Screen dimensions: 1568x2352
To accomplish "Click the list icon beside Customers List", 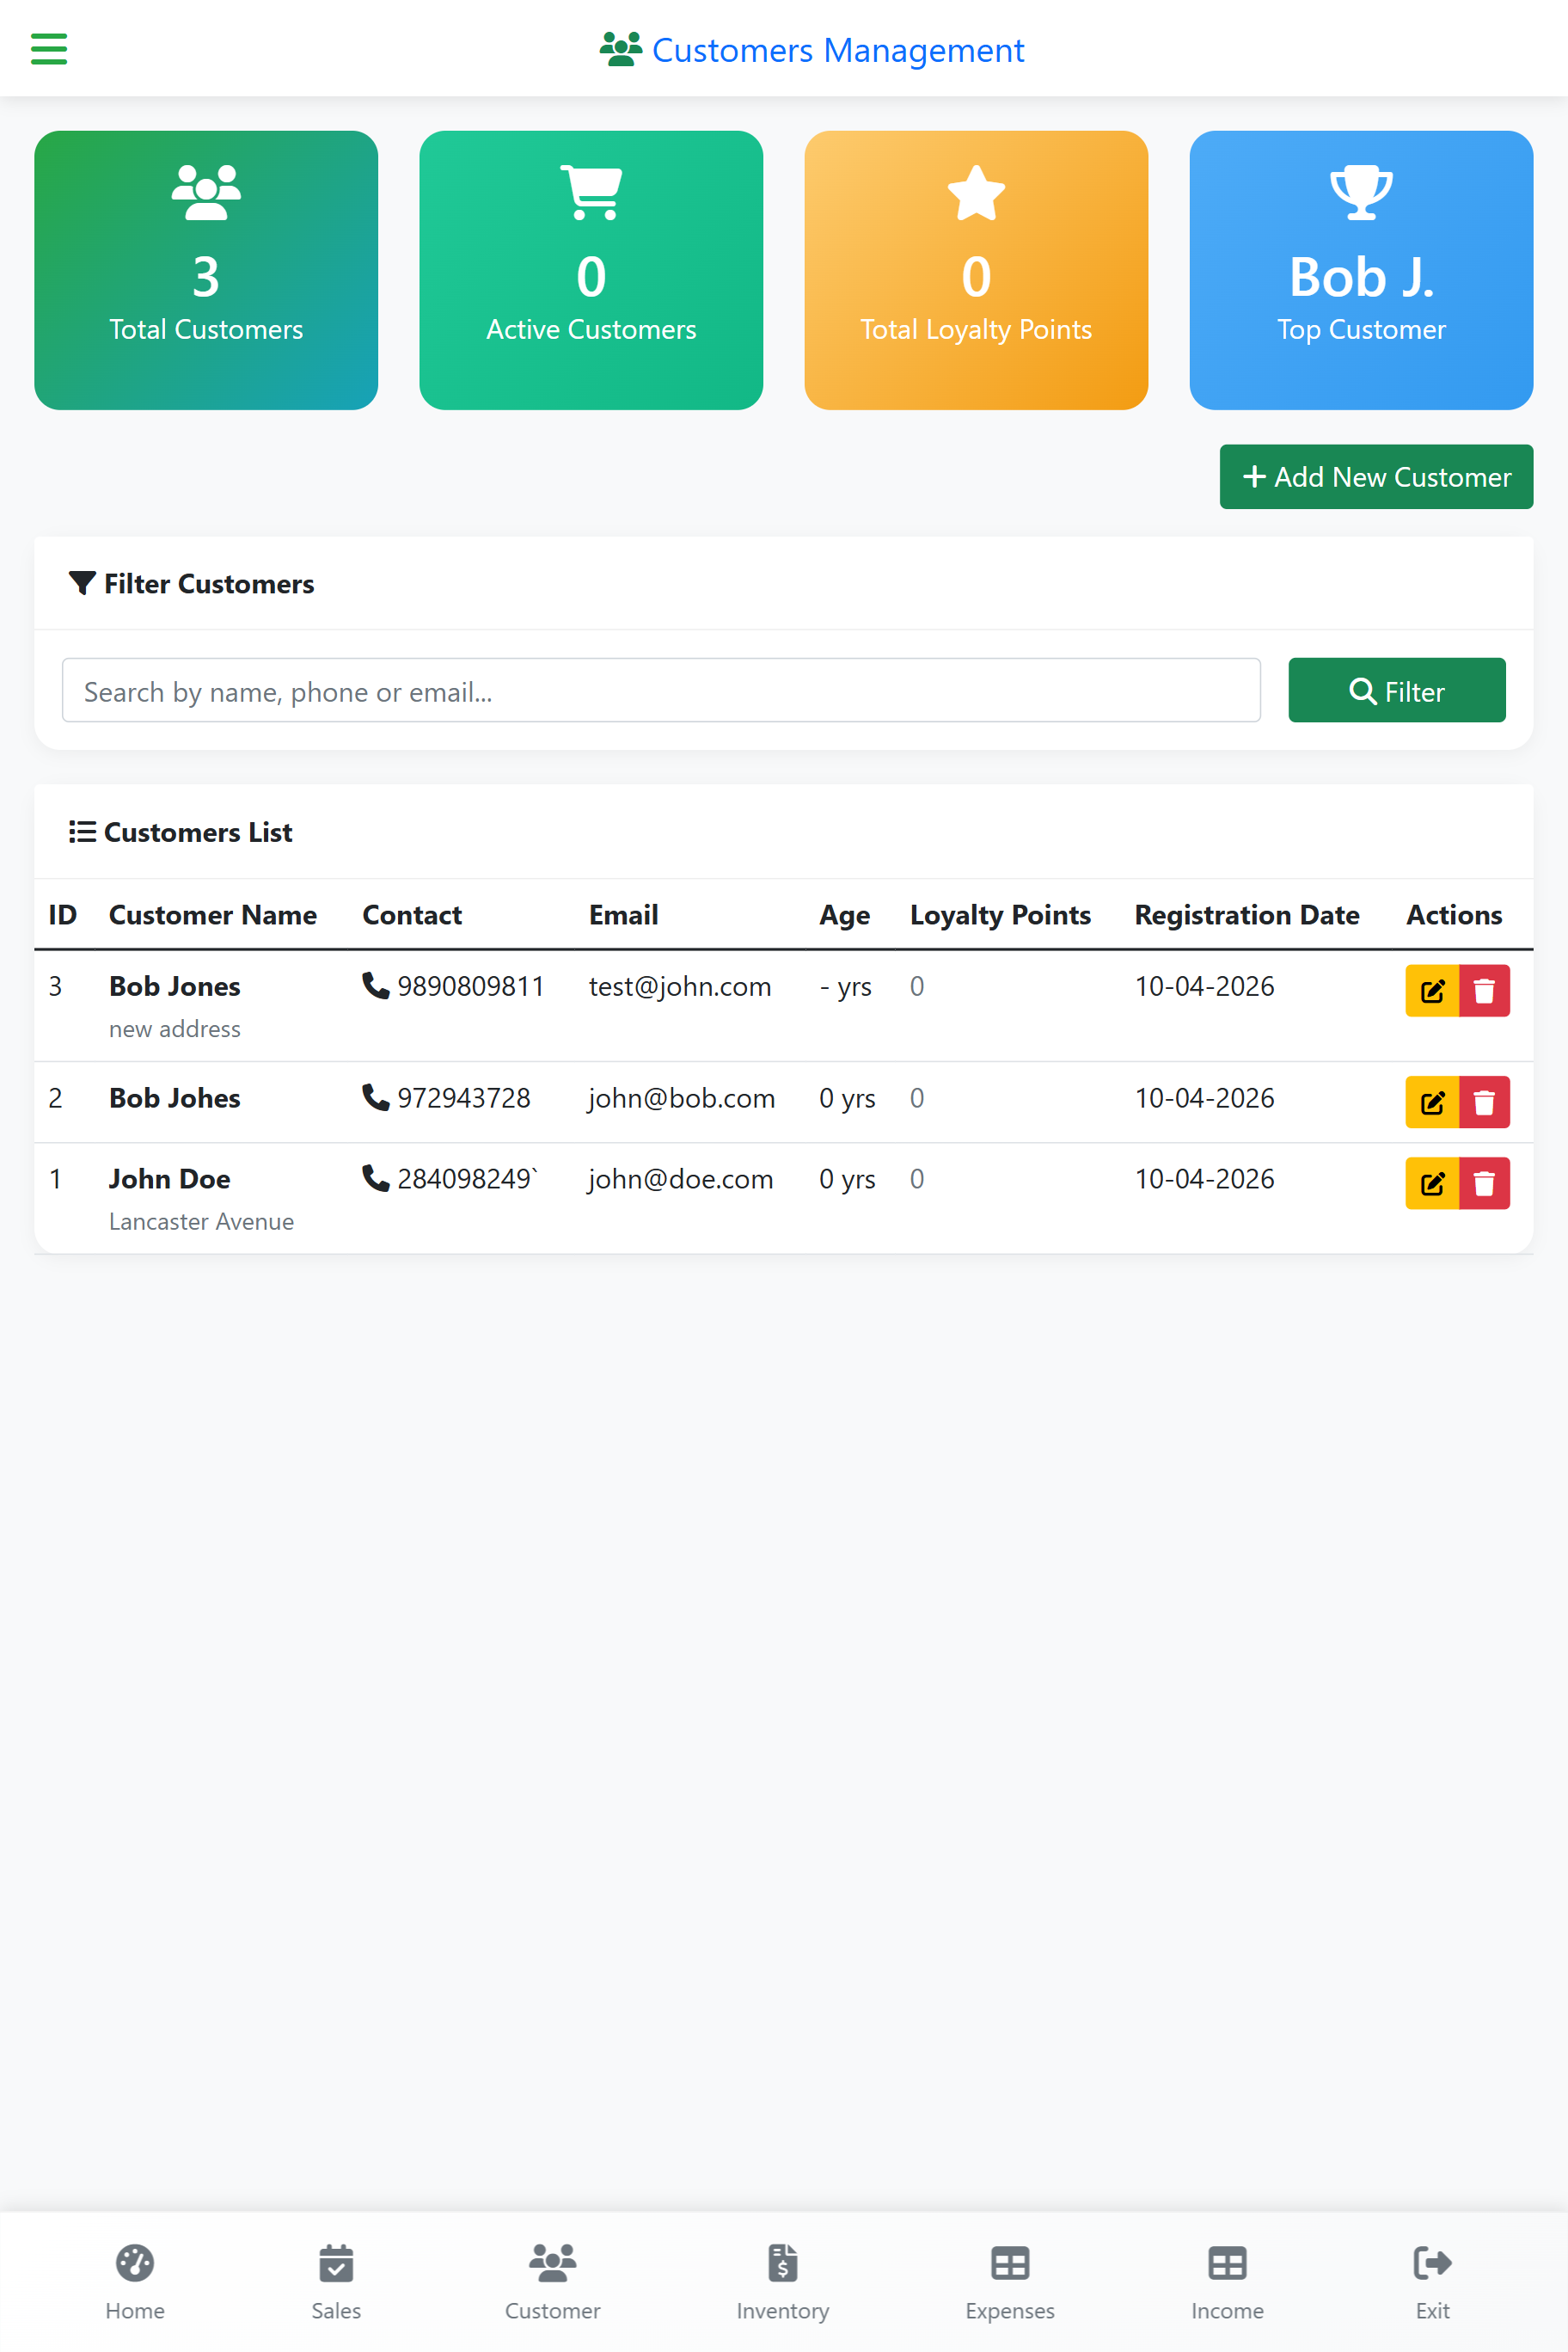I will pos(82,832).
